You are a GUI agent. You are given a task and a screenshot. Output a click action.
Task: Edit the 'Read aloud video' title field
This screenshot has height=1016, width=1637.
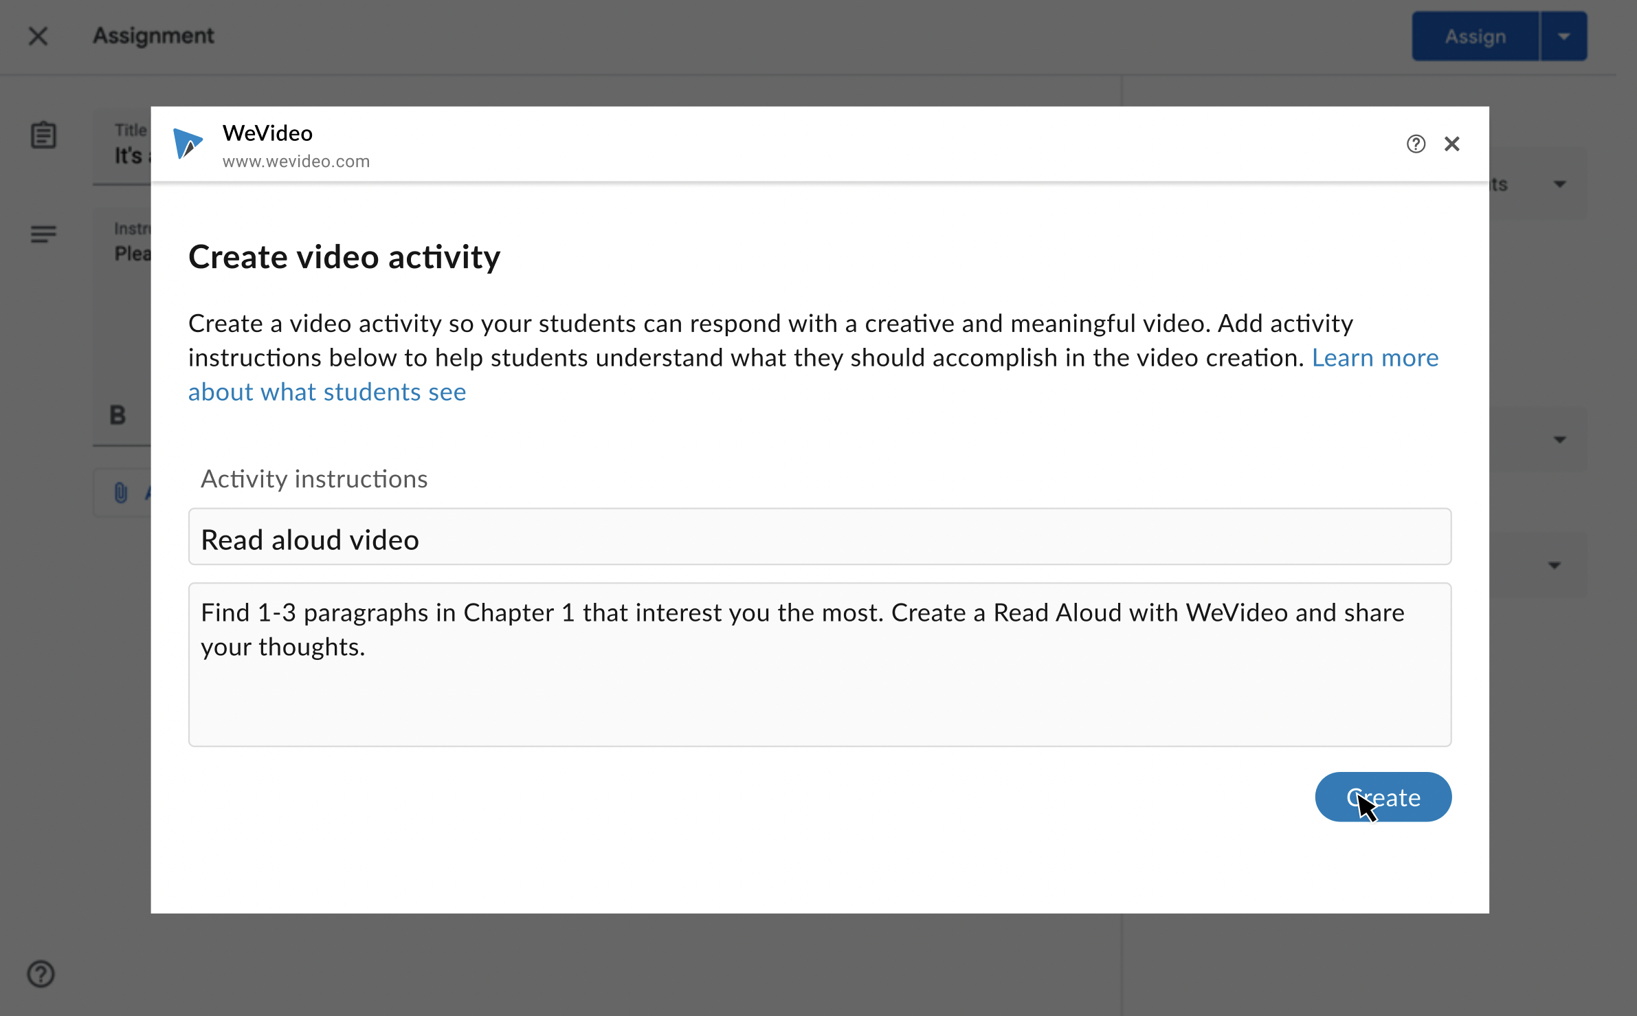(x=819, y=537)
